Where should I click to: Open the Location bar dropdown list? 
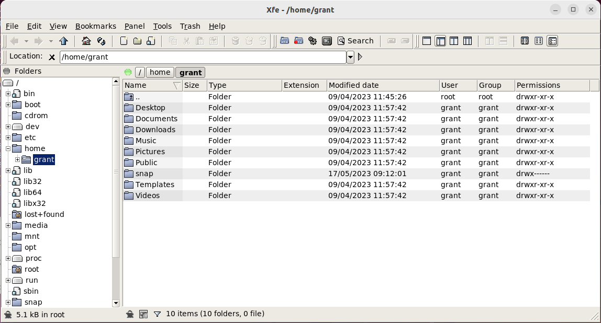pos(350,57)
